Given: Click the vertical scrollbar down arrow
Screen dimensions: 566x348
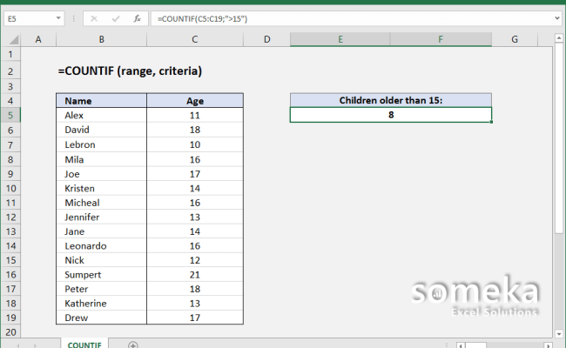Looking at the screenshot, I should click(559, 333).
